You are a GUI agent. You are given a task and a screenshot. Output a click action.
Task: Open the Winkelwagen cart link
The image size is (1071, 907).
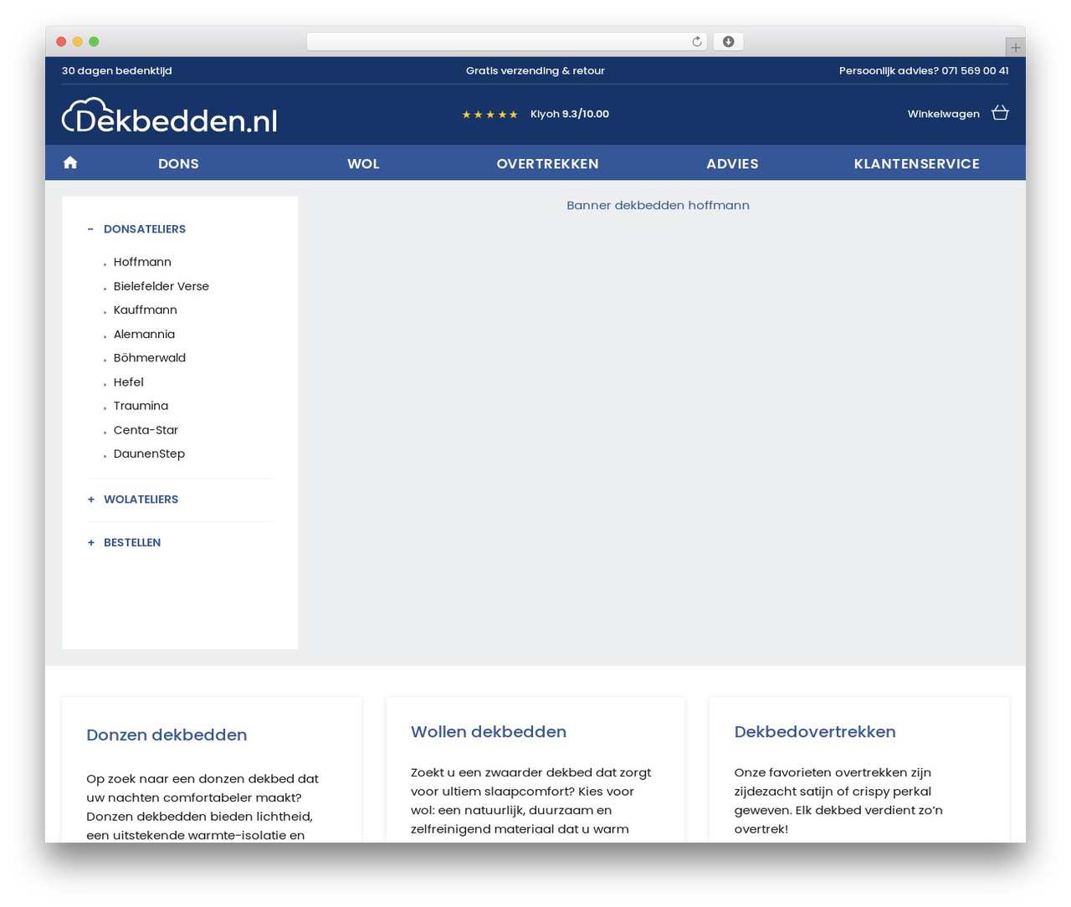point(943,114)
